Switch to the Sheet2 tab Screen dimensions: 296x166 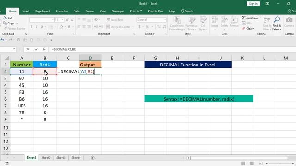46,158
